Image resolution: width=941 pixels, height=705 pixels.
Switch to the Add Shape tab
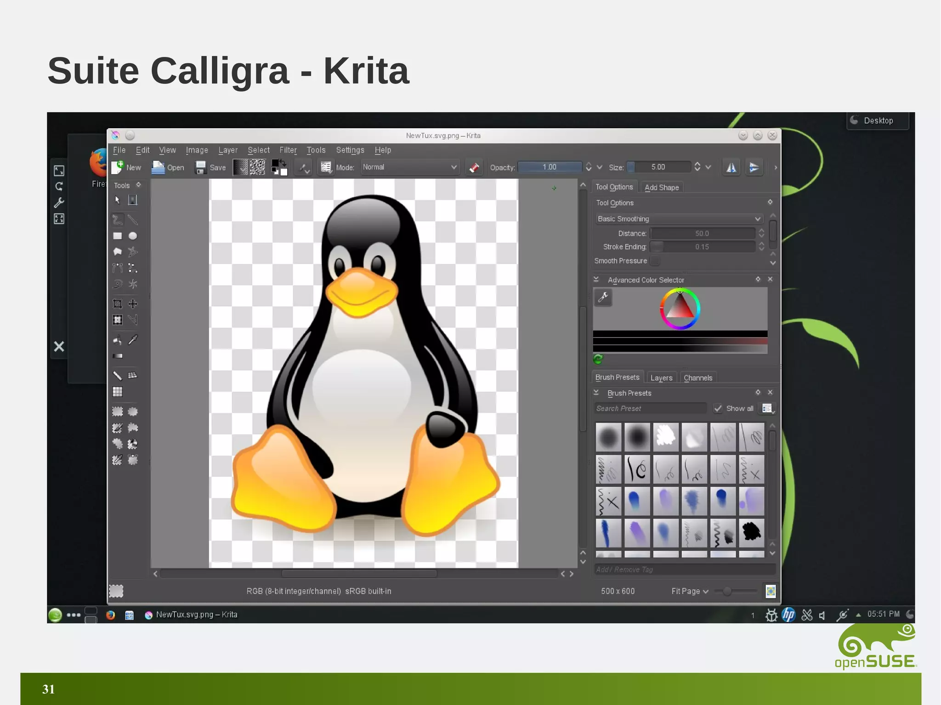(662, 187)
